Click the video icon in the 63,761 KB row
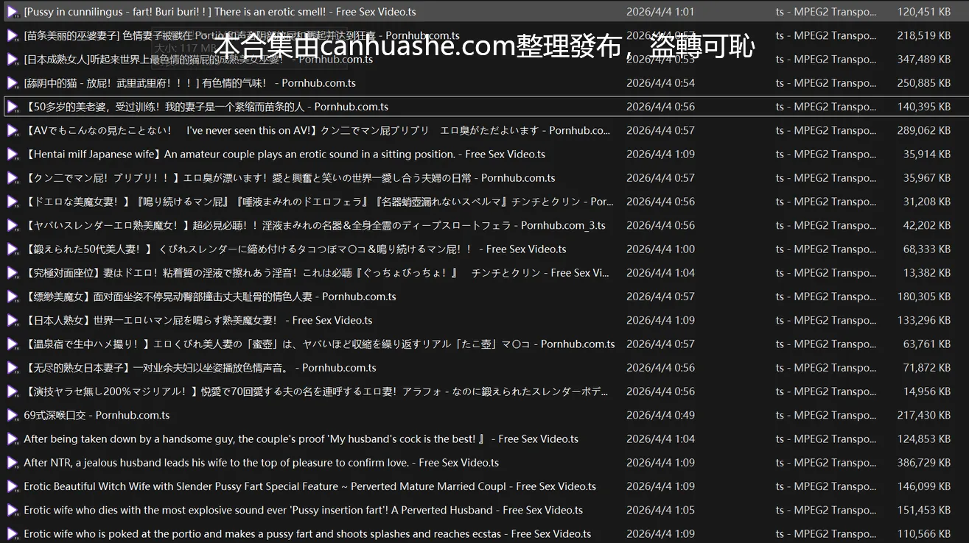969x543 pixels. [x=13, y=344]
